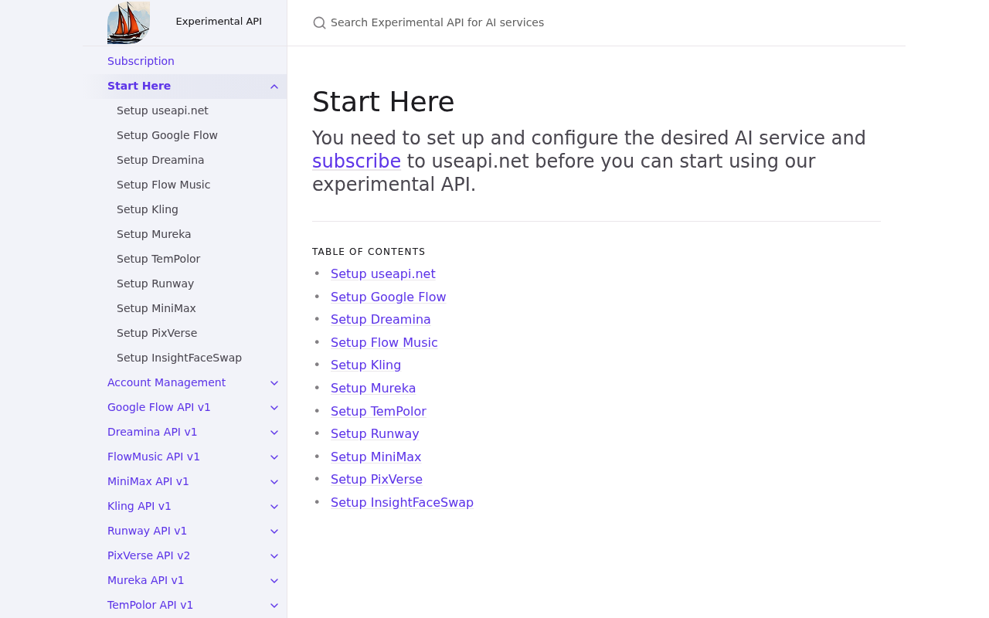Open Setup PixVerse in table of contents
989x618 pixels.
[x=376, y=480]
